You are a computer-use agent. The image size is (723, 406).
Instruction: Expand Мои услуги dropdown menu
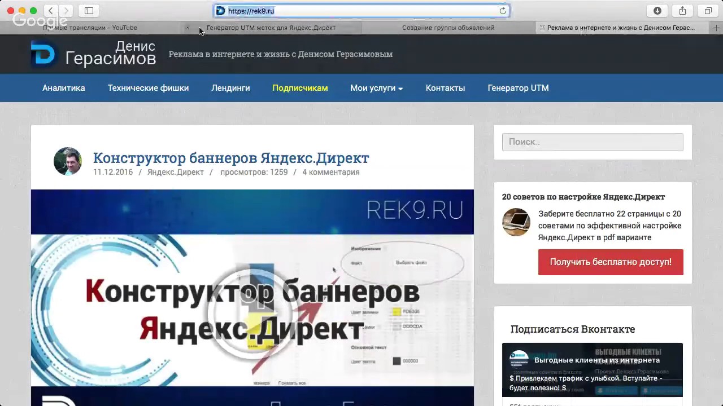click(x=376, y=88)
